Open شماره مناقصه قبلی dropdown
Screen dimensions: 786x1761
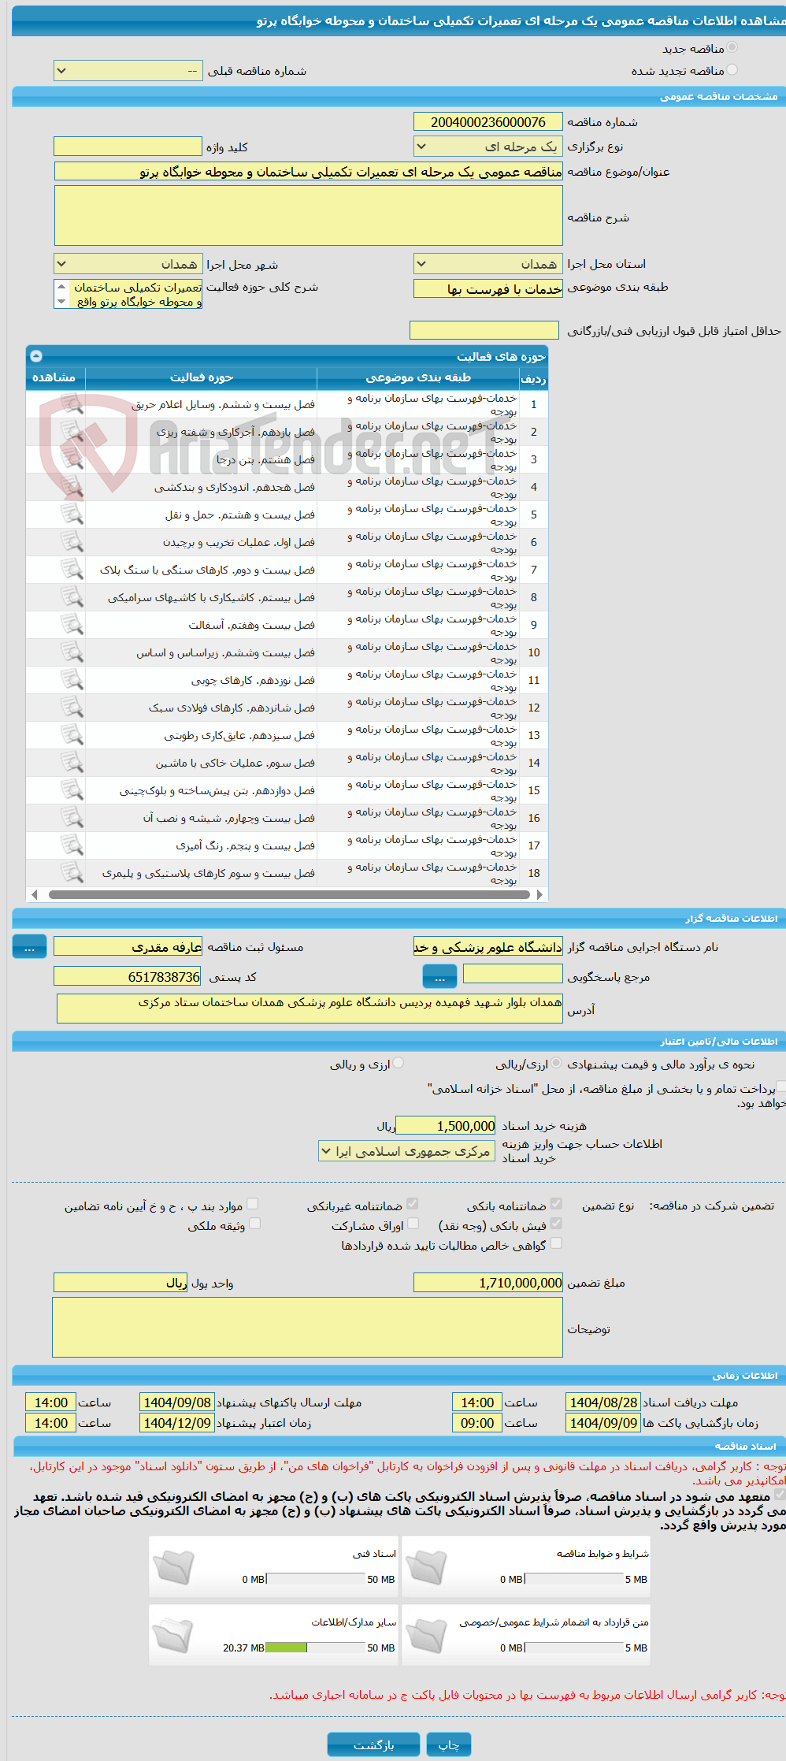[x=128, y=71]
